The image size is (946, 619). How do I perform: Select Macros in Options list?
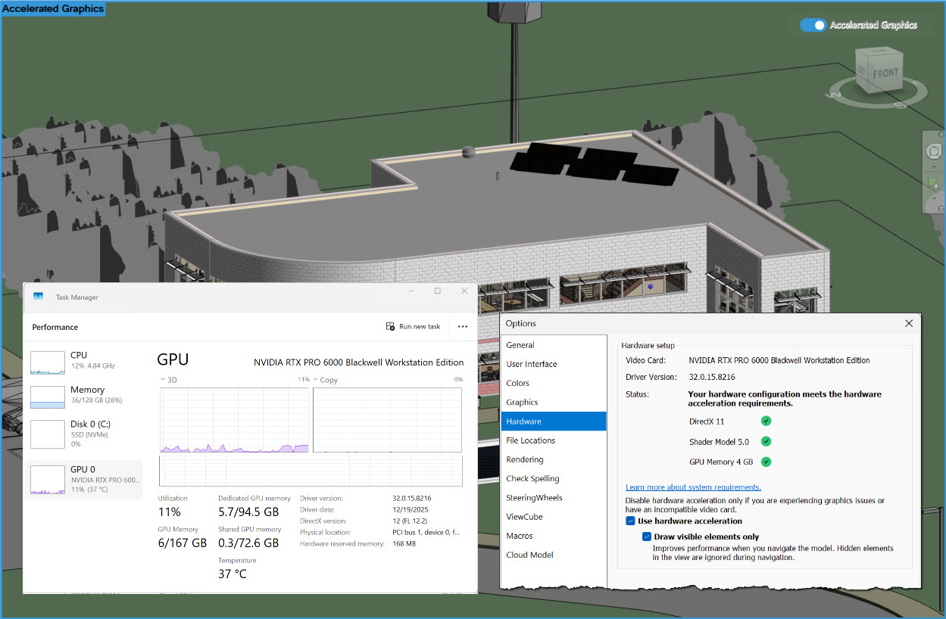(554, 536)
